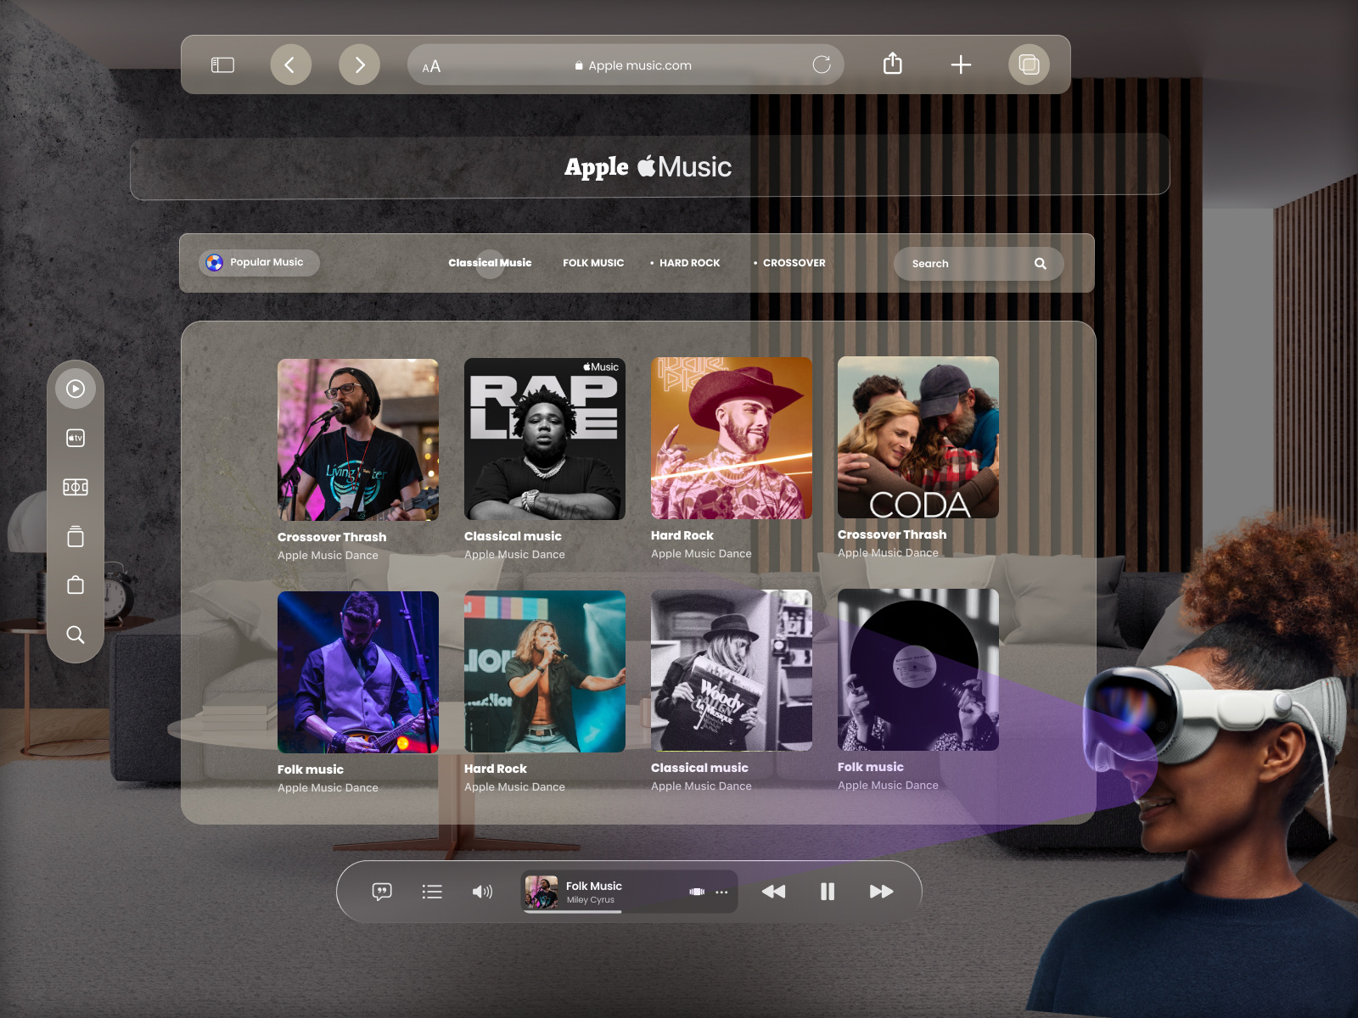Click the Classical music title under Rap Life
Image resolution: width=1358 pixels, height=1018 pixels.
tap(513, 536)
